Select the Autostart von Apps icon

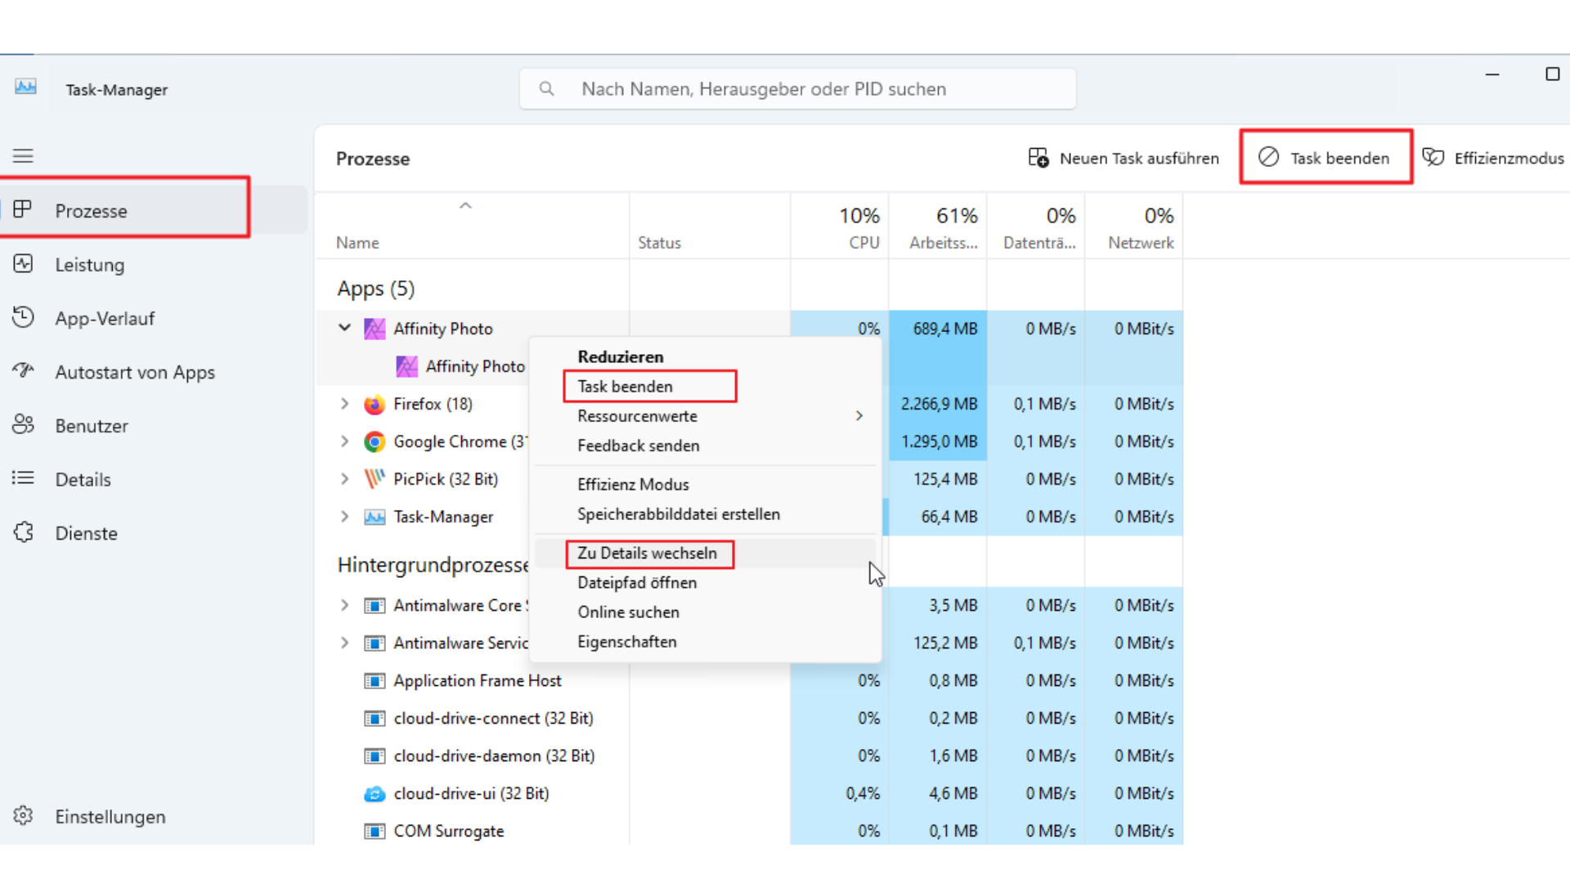click(23, 371)
